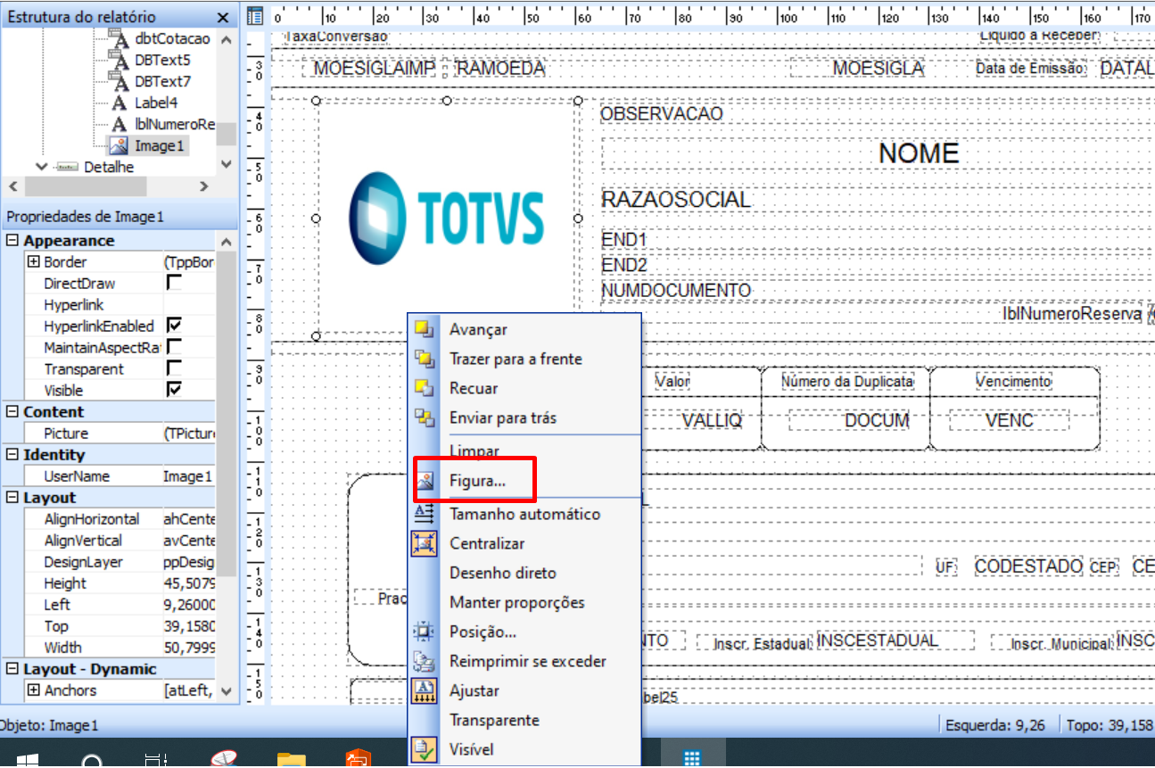The image size is (1155, 768).
Task: Click the Label4 label icon in the tree
Action: (119, 103)
